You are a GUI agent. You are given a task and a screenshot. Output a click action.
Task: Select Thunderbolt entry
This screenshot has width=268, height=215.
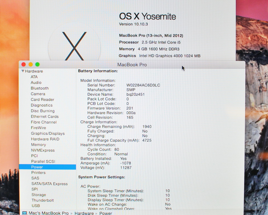coord(43,200)
